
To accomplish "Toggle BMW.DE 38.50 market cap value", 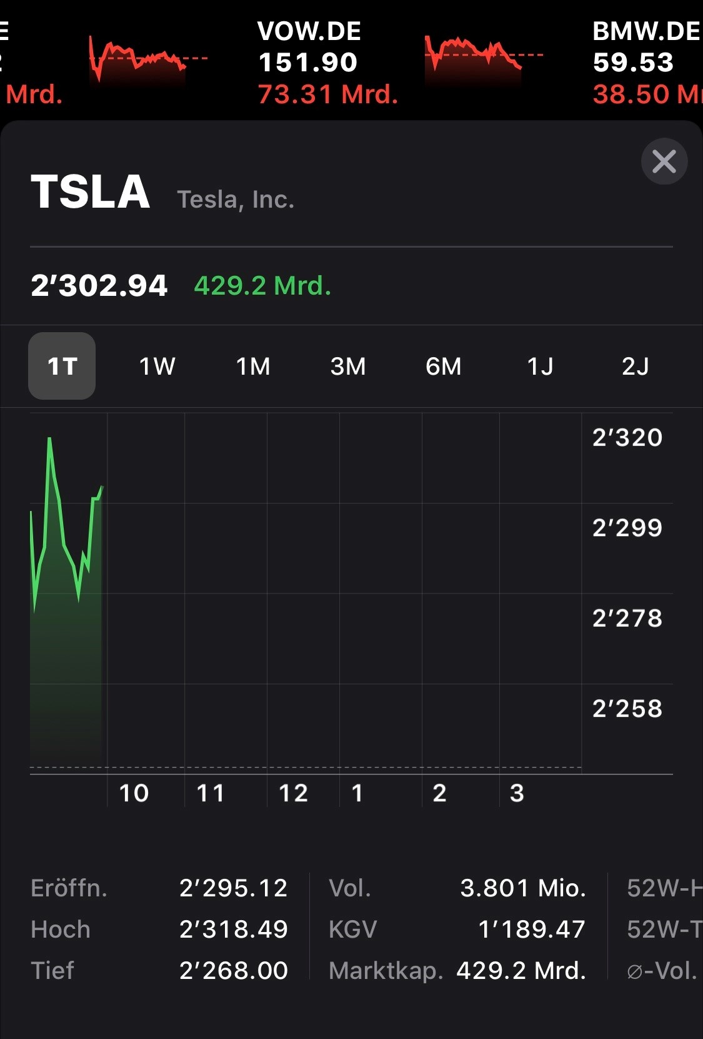I will point(647,94).
